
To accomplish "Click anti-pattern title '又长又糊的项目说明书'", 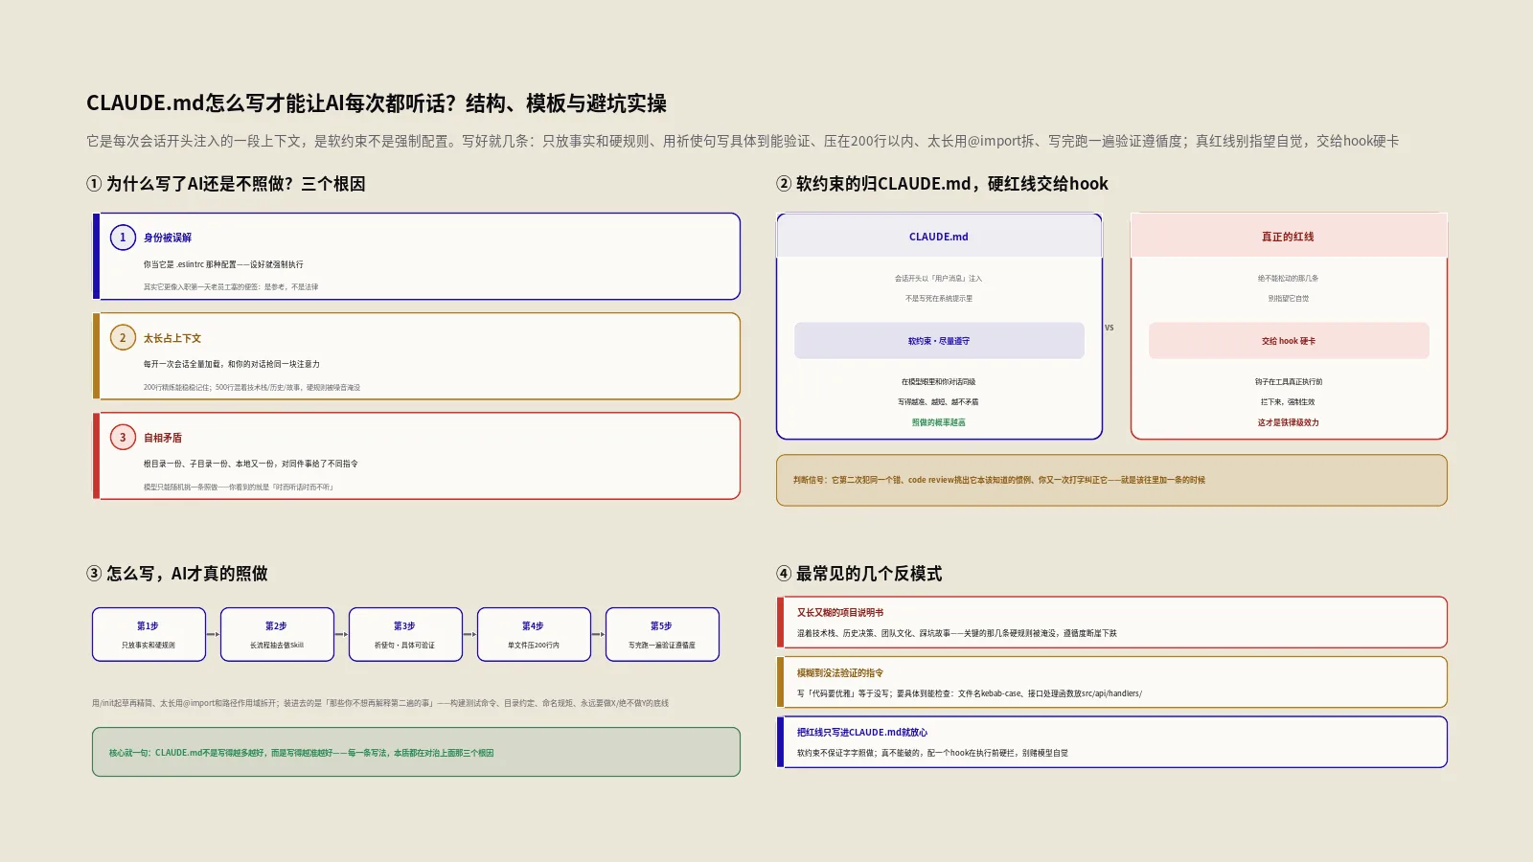I will click(x=840, y=613).
